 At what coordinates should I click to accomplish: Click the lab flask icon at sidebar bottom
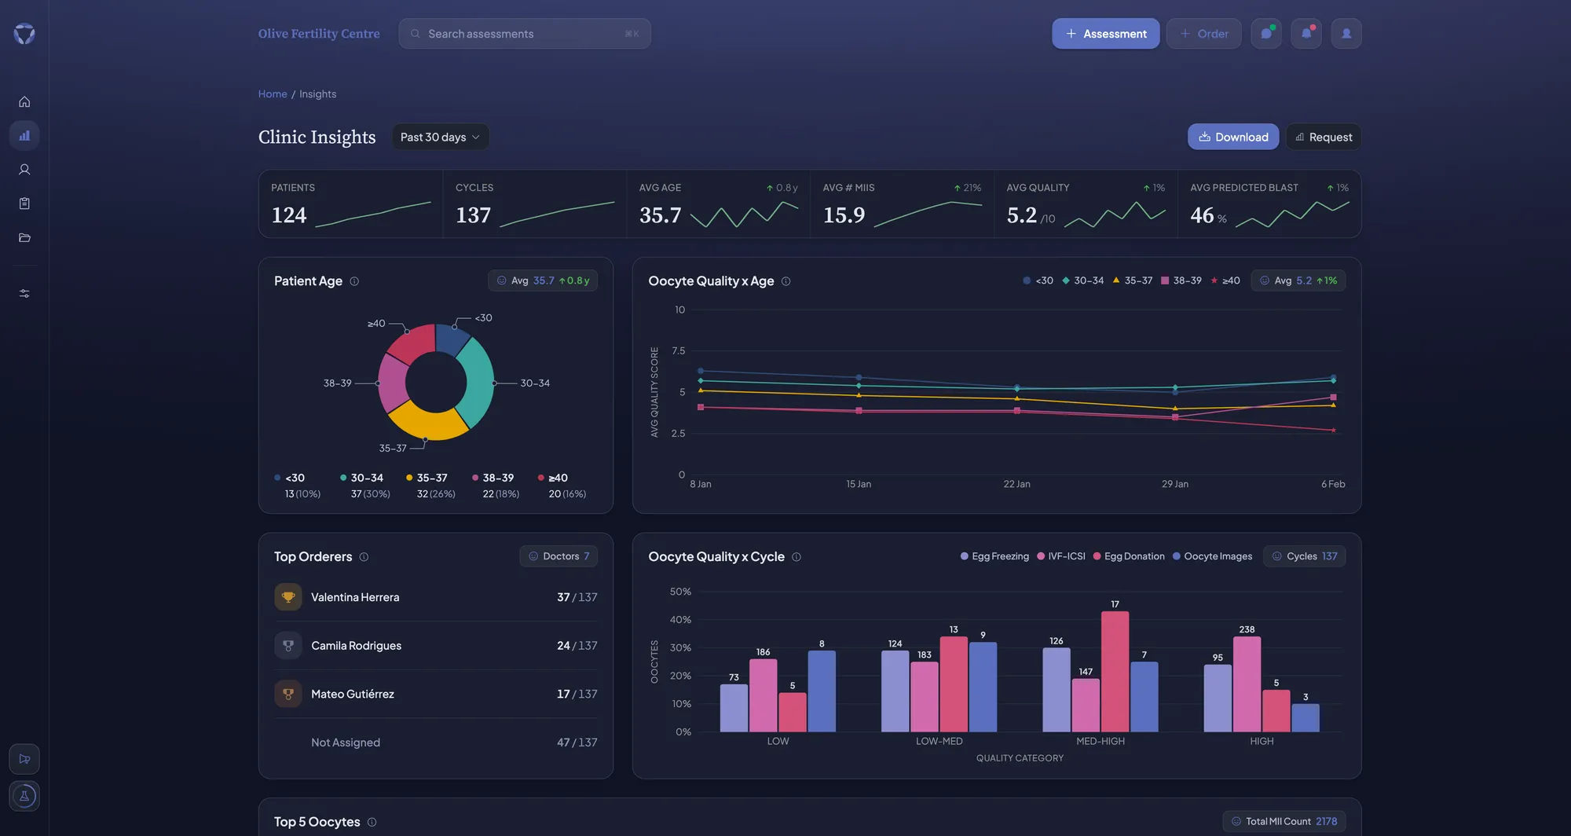click(x=24, y=796)
